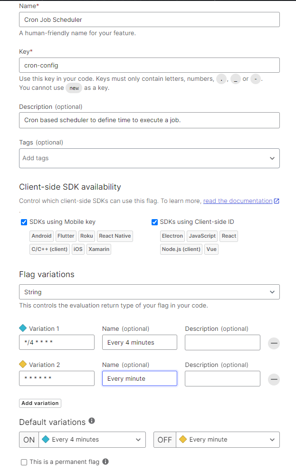Remove Variation 1 with minus icon
296x472 pixels.
[274, 343]
